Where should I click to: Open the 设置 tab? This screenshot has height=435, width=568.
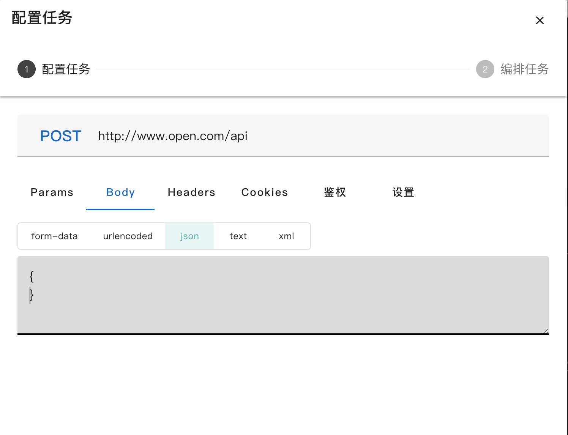[403, 192]
